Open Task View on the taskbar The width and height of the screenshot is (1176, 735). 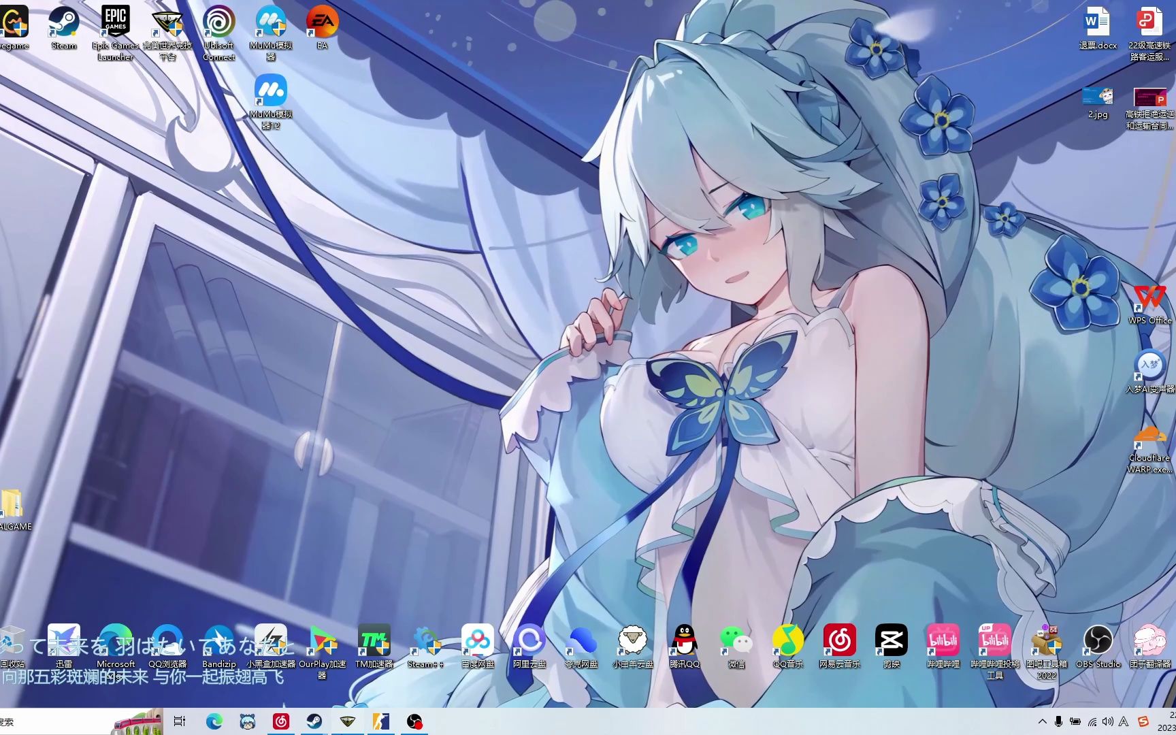point(179,721)
